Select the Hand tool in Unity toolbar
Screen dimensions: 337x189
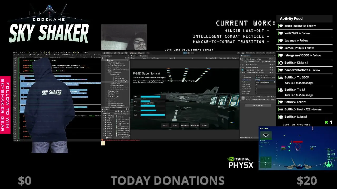tap(104, 53)
